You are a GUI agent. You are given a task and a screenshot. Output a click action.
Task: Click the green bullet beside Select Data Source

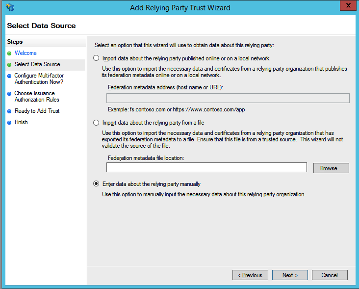click(9, 65)
